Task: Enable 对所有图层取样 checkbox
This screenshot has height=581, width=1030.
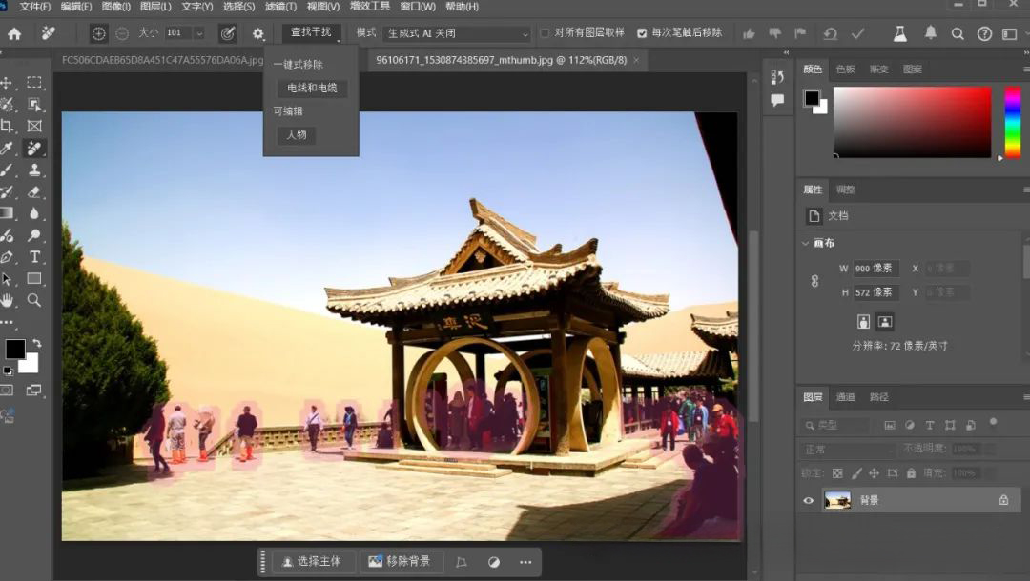Action: pos(545,32)
